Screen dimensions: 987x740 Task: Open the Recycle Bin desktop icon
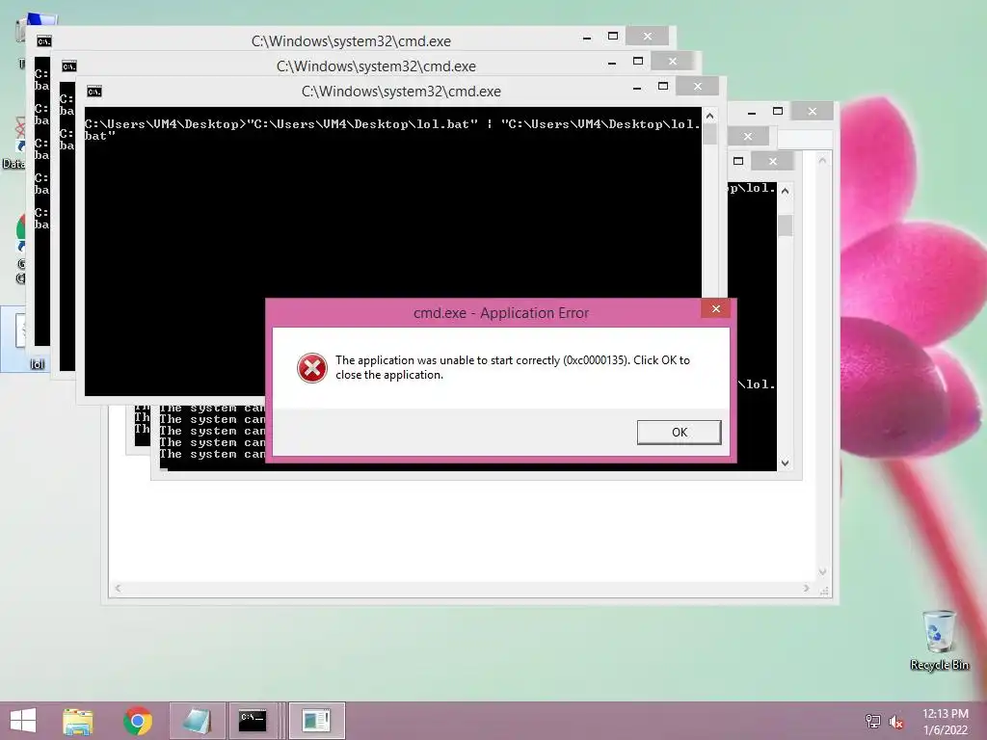tap(939, 640)
